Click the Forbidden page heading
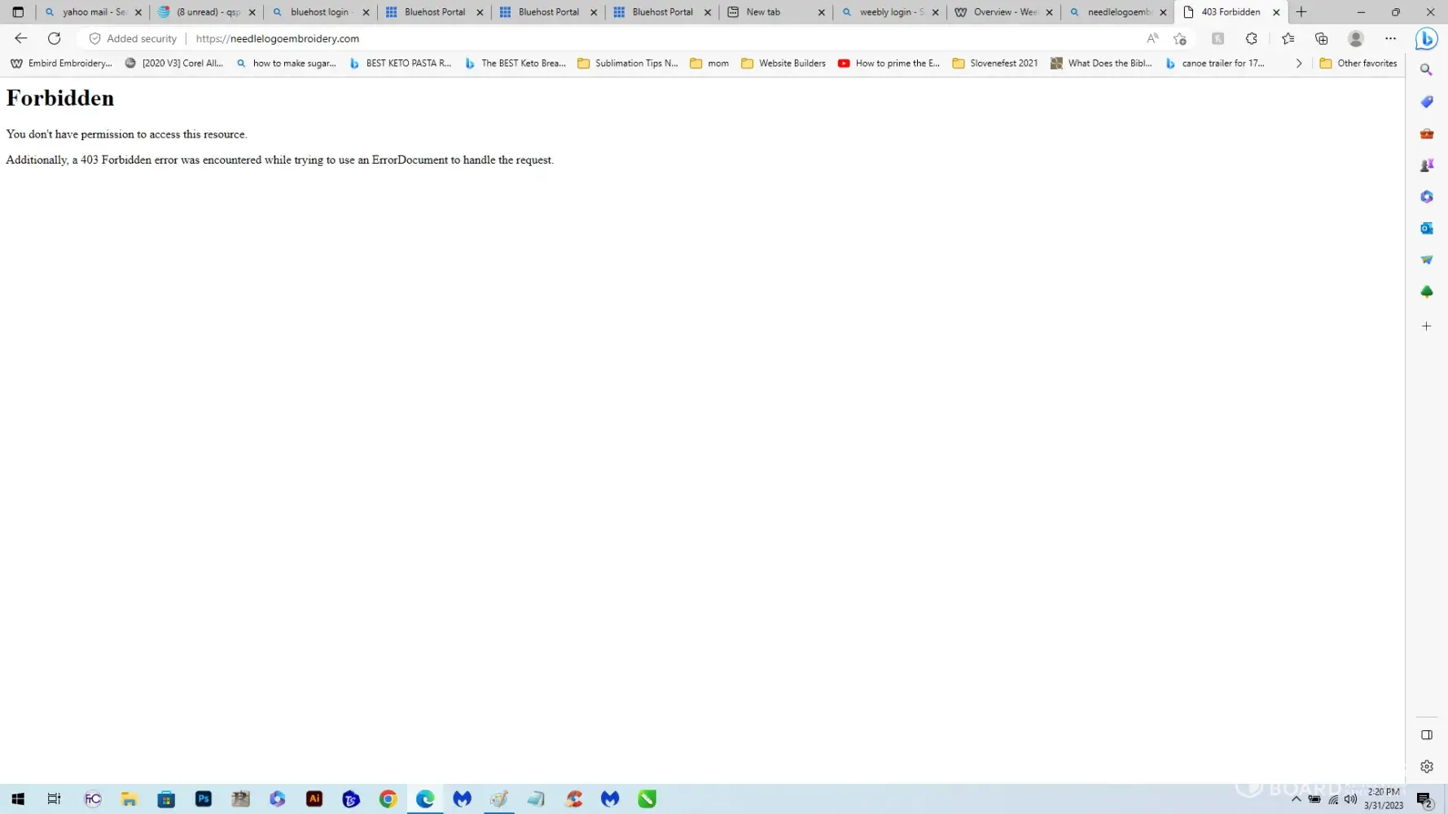 60,98
